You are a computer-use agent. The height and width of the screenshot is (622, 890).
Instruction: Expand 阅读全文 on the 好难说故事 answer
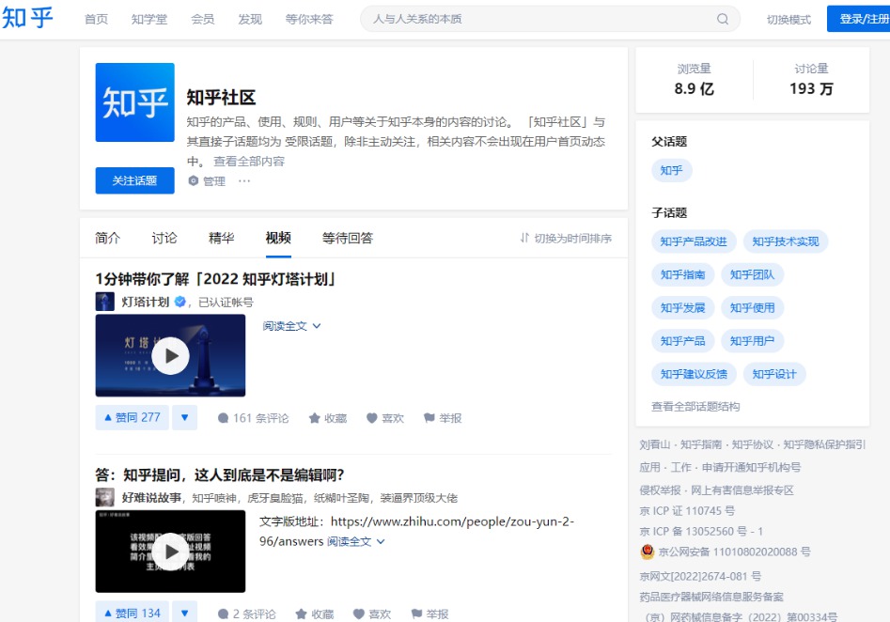356,541
